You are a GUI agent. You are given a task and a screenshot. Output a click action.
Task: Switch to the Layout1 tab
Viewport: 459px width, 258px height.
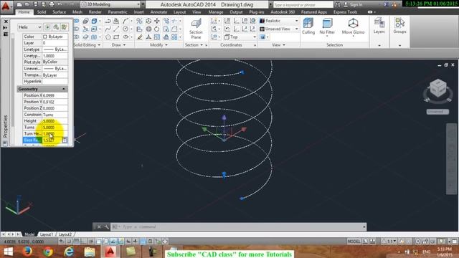tap(46, 234)
